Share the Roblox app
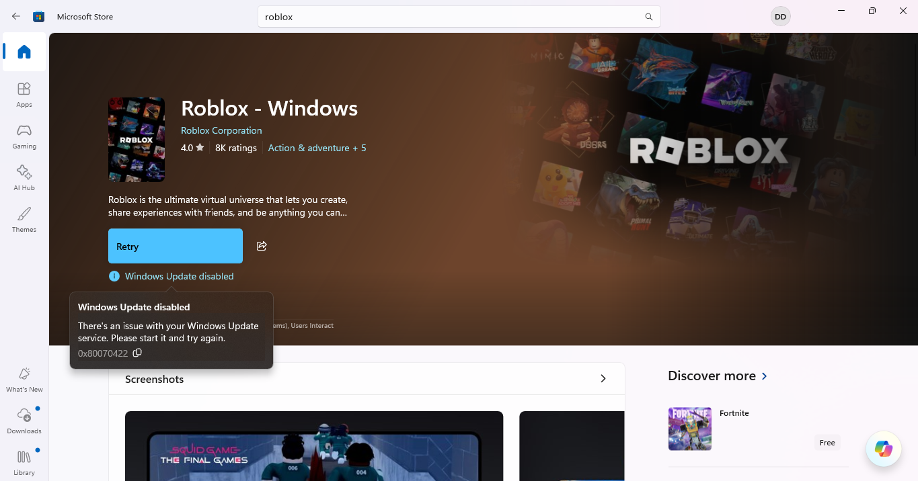 (x=261, y=246)
